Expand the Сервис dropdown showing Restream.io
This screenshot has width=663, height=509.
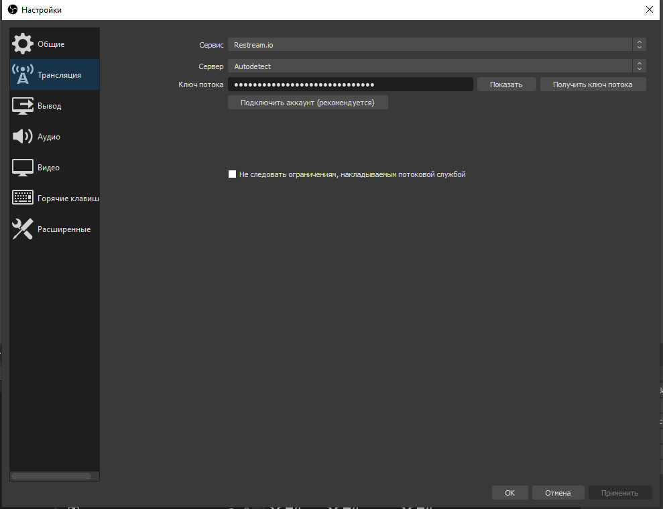pyautogui.click(x=437, y=45)
